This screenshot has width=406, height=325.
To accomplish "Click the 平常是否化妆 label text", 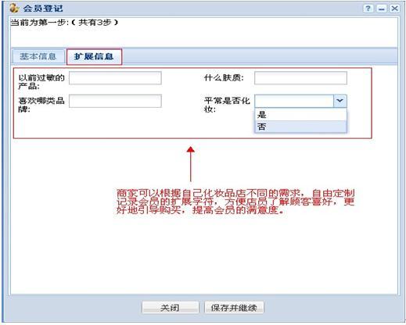I will (227, 105).
